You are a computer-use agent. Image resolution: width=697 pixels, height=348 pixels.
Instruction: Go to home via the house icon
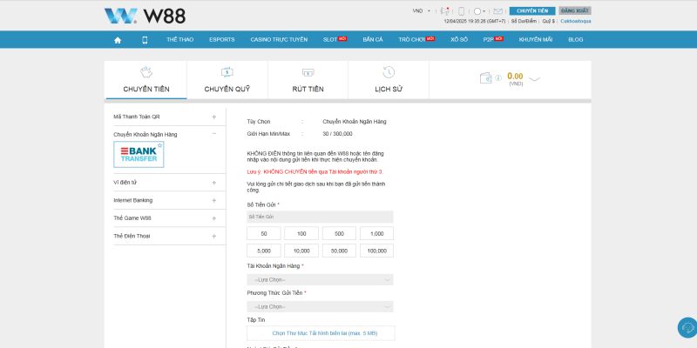click(x=118, y=40)
